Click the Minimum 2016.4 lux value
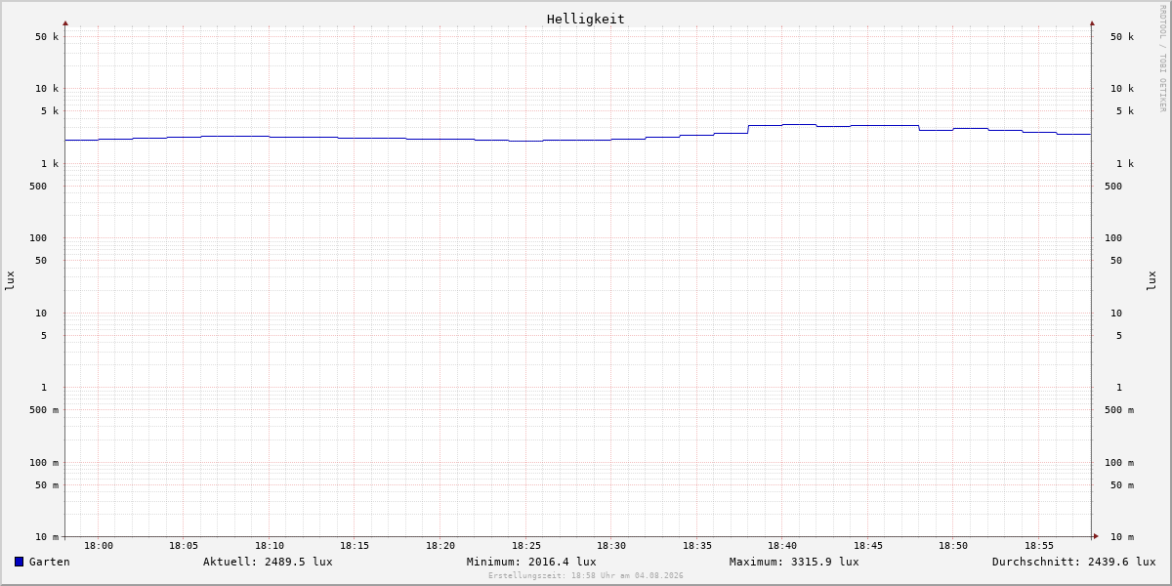 click(531, 562)
